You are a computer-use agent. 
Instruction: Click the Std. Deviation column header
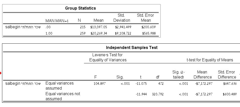pos(122,18)
